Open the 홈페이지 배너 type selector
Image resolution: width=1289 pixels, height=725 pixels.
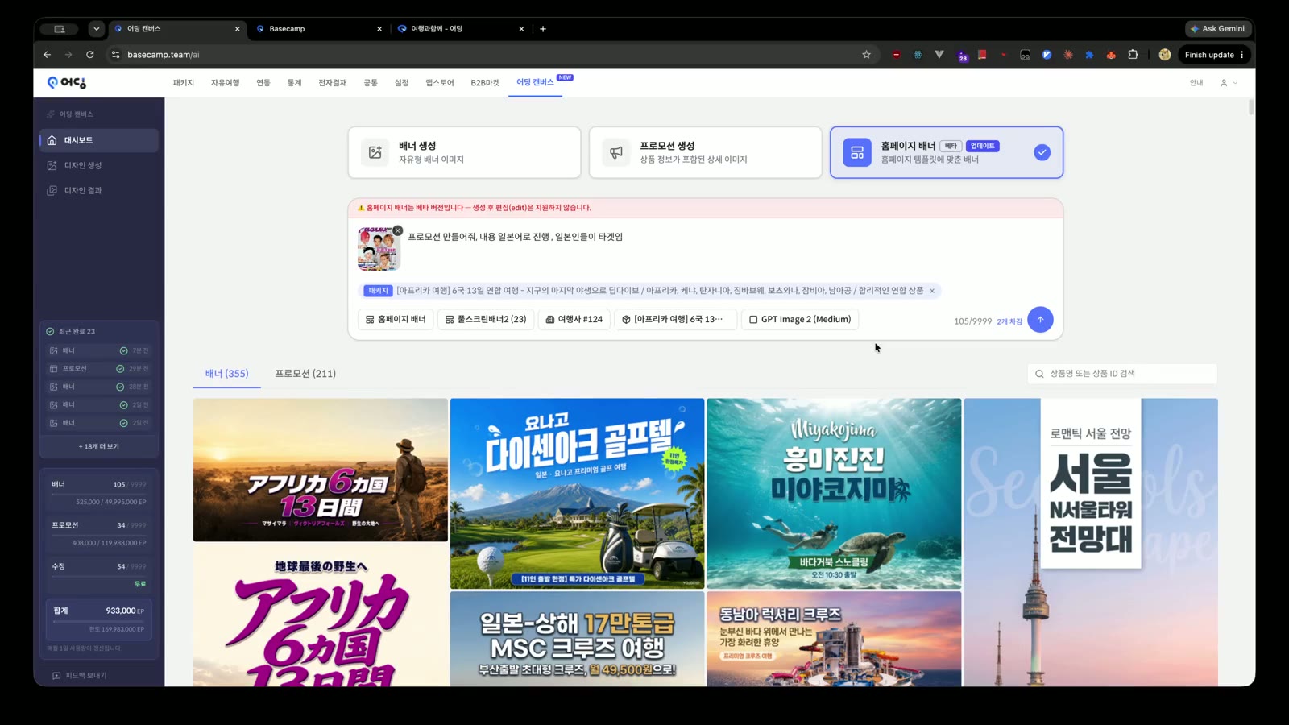(396, 320)
